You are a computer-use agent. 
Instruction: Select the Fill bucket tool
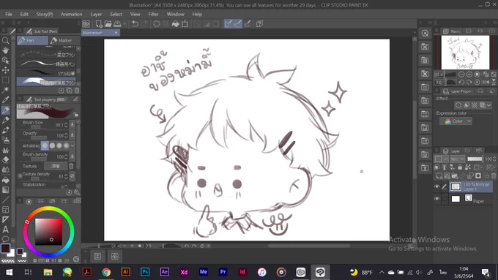tap(5, 180)
